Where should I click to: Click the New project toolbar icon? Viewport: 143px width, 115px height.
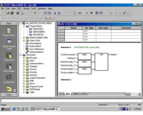point(4,13)
